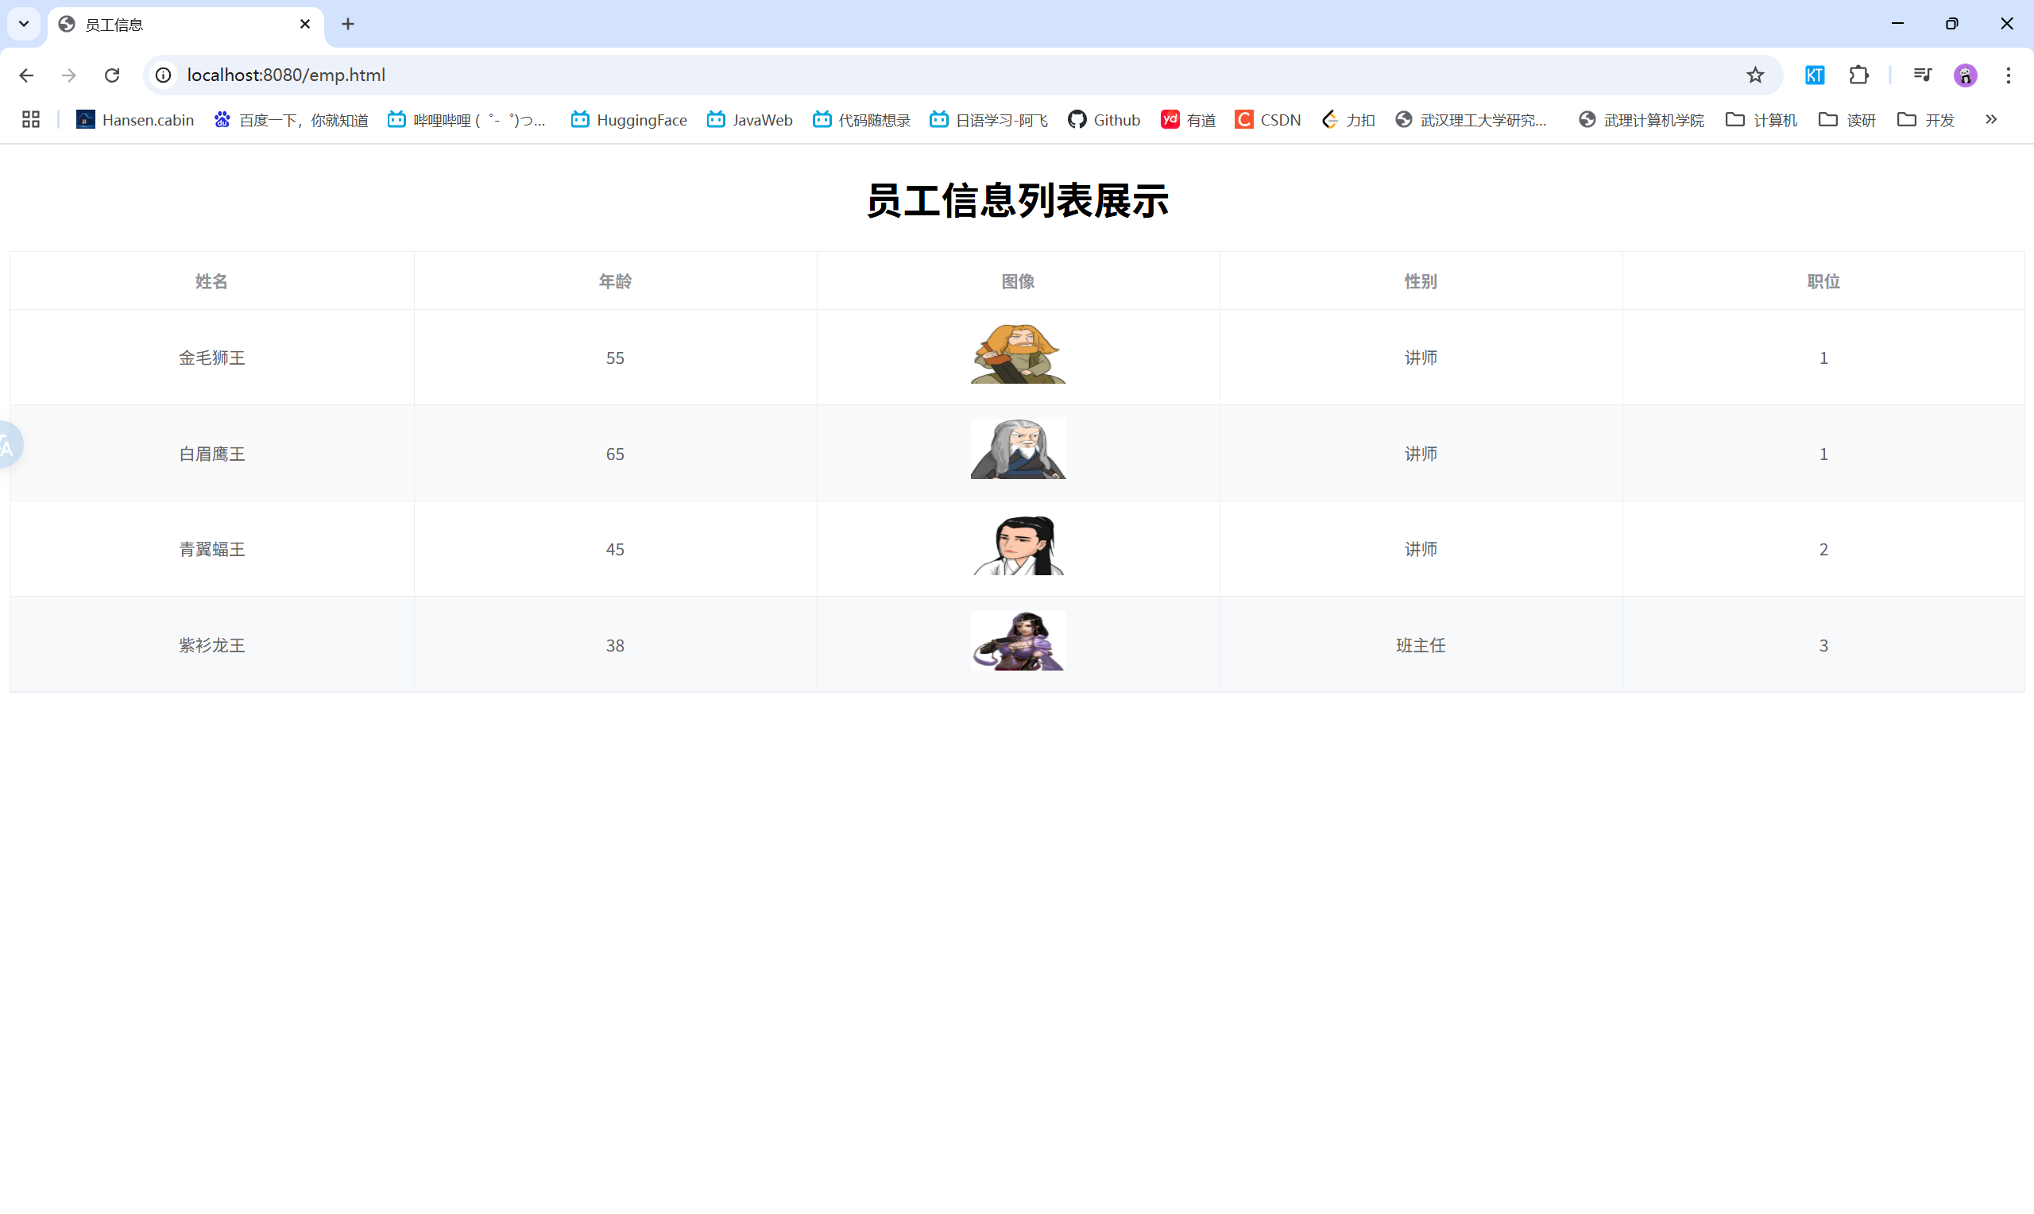This screenshot has height=1214, width=2034.
Task: View site information icon
Action: tap(164, 75)
